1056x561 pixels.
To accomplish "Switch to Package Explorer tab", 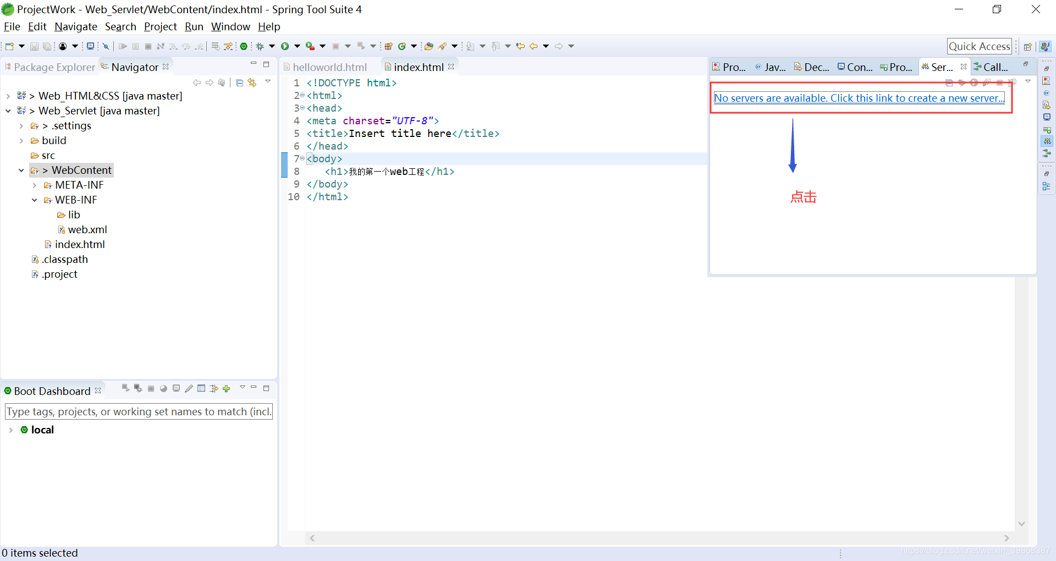I will [50, 67].
